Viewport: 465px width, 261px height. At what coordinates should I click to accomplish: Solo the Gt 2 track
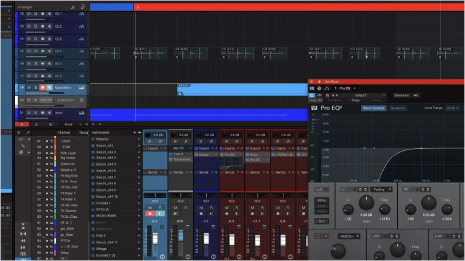tap(36, 26)
